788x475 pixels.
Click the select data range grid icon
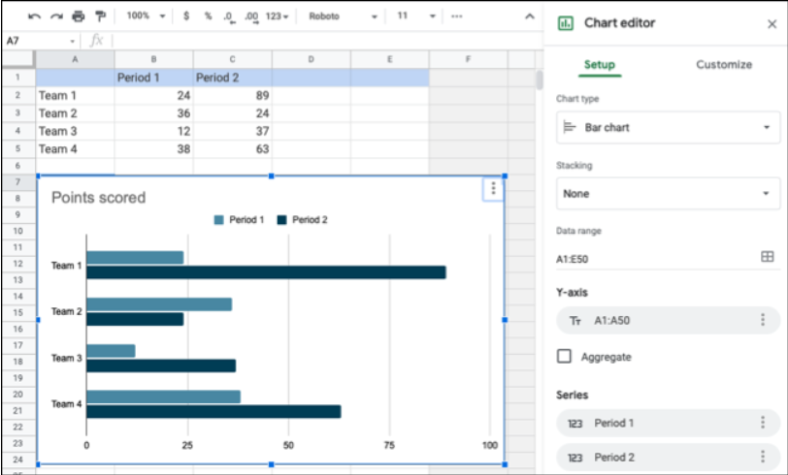coord(767,257)
